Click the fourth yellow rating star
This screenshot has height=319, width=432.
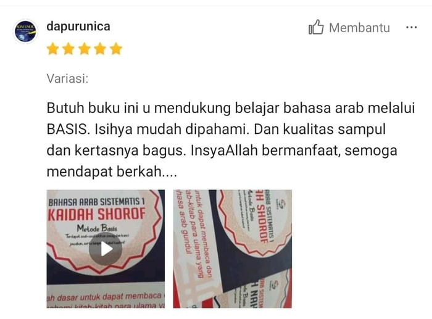point(100,49)
